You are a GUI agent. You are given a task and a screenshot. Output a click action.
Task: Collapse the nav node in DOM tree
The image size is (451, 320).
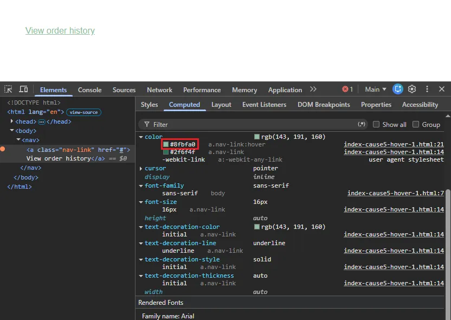18,139
